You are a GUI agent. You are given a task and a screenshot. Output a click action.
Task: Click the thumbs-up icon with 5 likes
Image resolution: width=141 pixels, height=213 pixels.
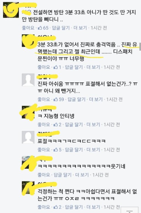click(x=56, y=150)
